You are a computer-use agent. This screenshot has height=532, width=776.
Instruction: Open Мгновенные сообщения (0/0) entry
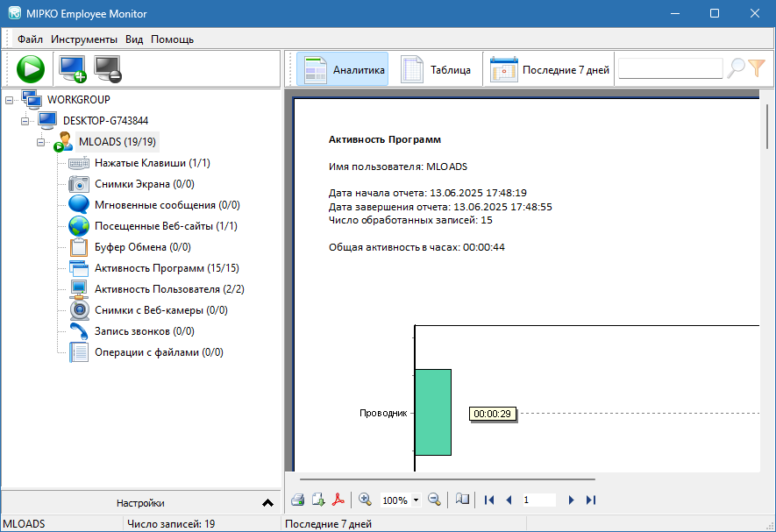pyautogui.click(x=167, y=205)
